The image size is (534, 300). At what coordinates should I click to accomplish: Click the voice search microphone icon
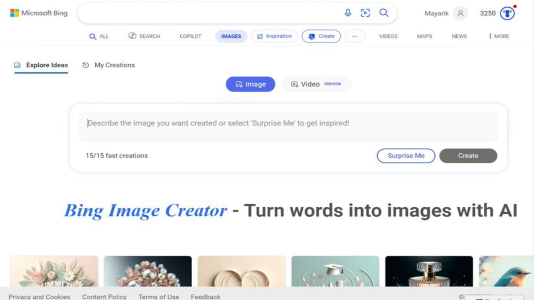pyautogui.click(x=348, y=13)
